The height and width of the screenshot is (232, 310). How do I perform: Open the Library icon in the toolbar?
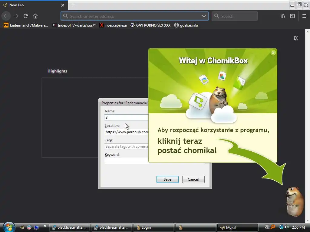point(283,16)
